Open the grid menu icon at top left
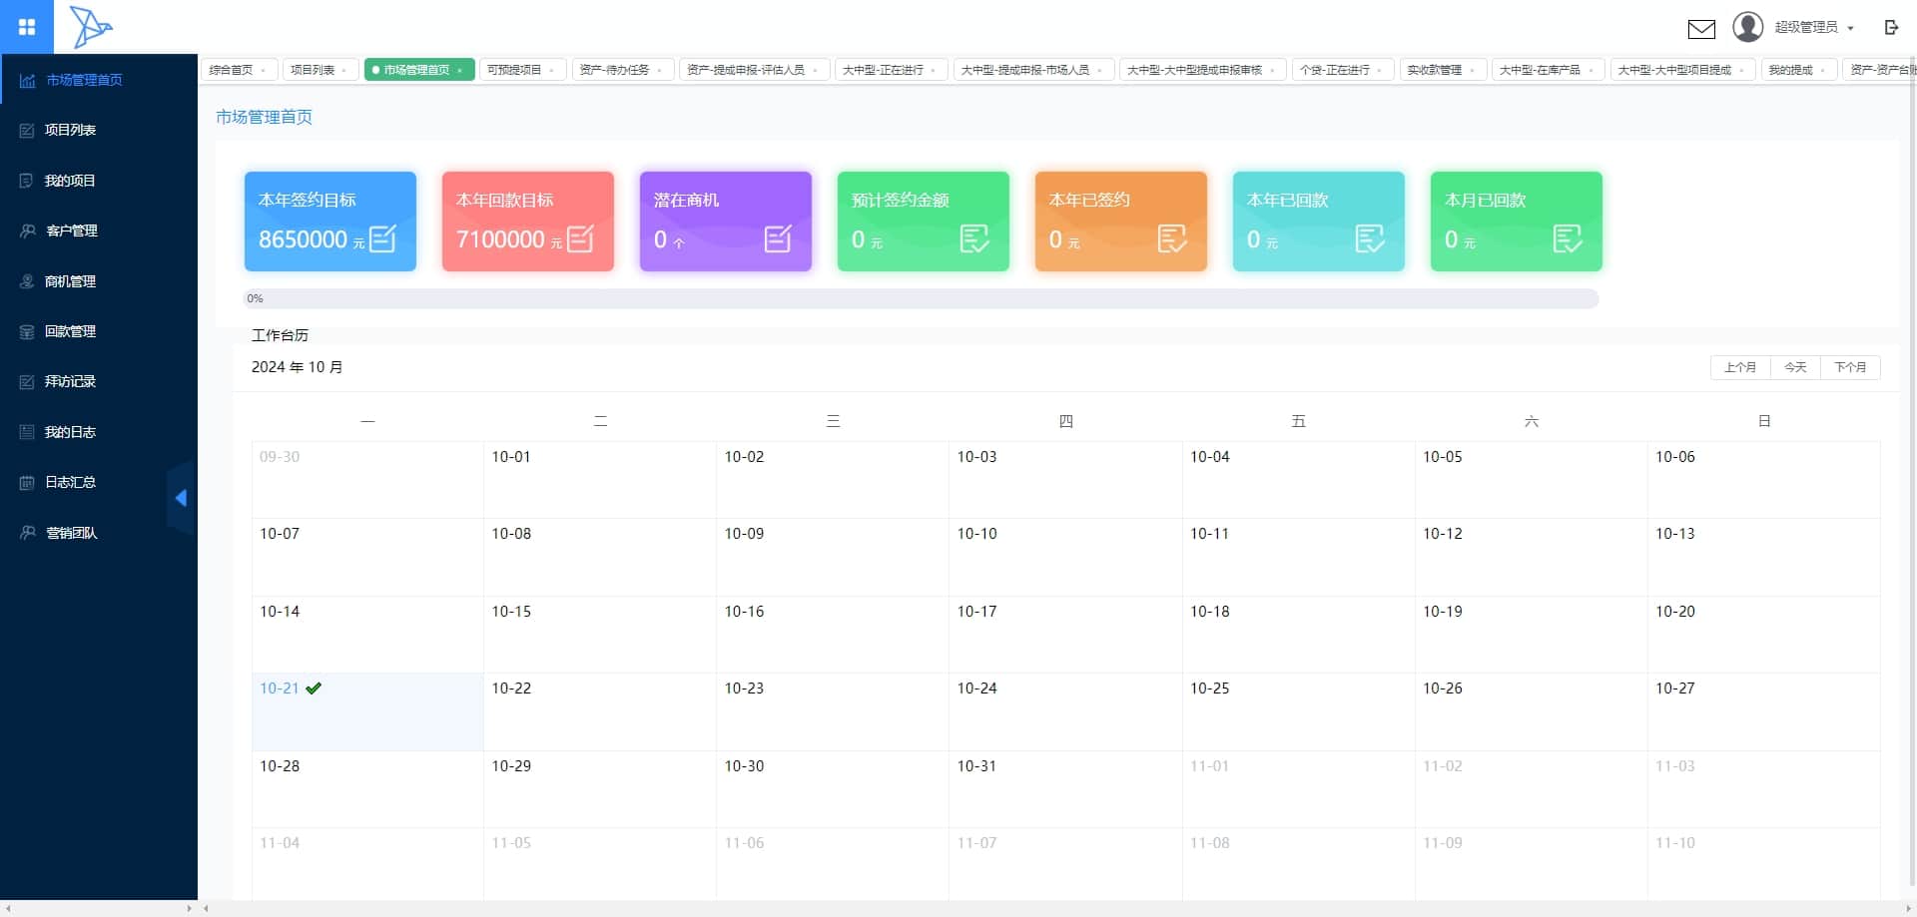The image size is (1917, 917). click(x=27, y=27)
